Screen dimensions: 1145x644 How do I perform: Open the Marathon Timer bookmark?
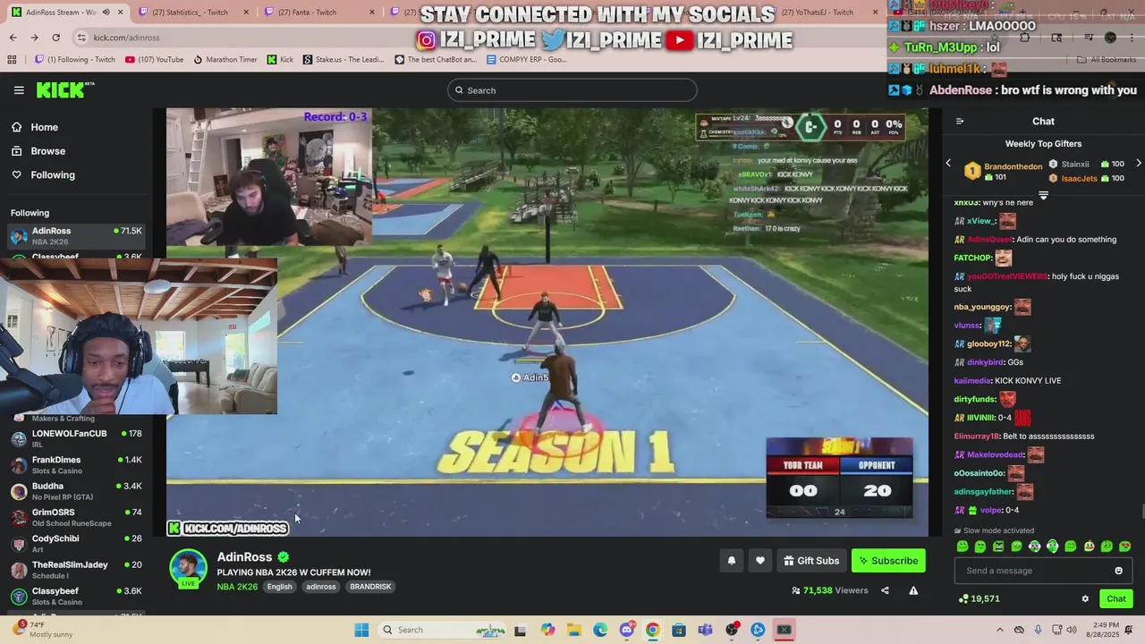225,60
